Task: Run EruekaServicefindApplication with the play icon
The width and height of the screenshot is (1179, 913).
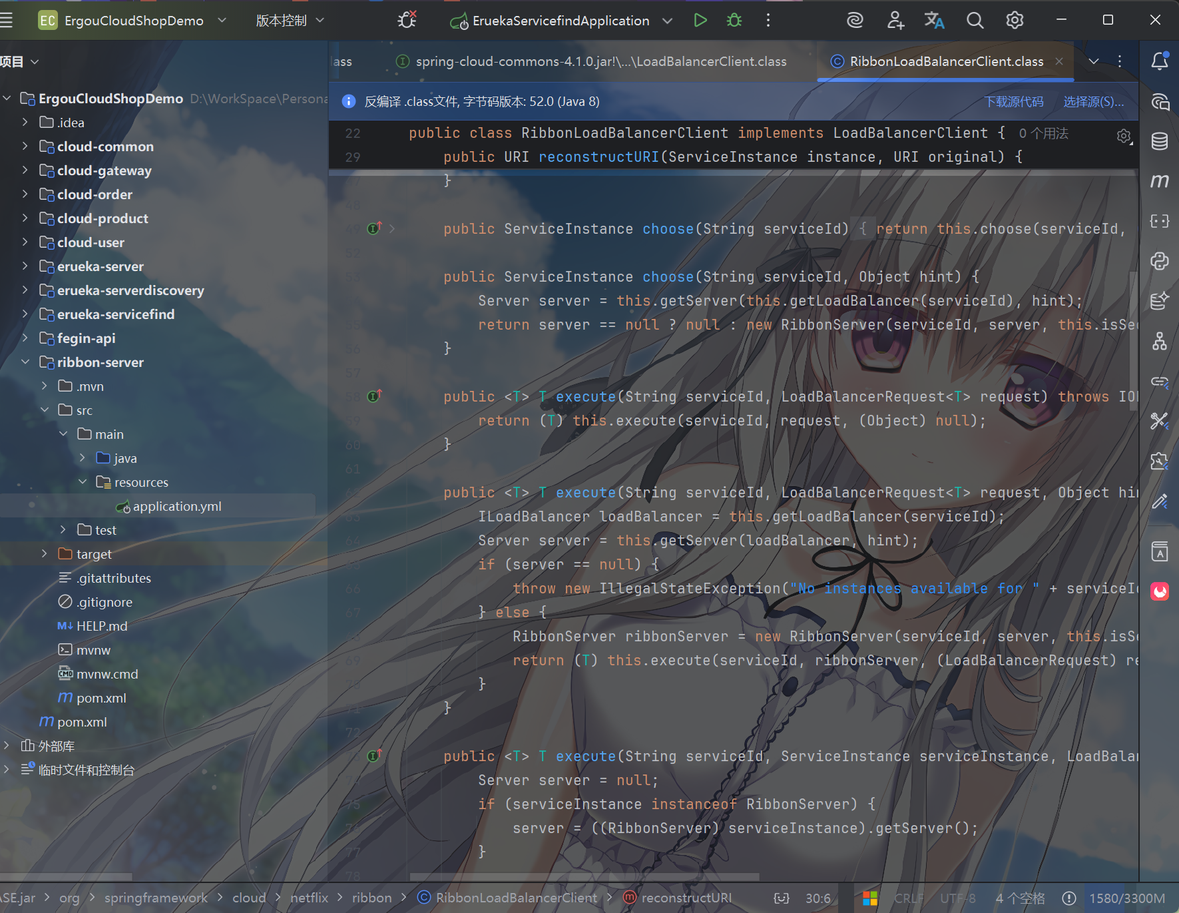Action: point(700,21)
